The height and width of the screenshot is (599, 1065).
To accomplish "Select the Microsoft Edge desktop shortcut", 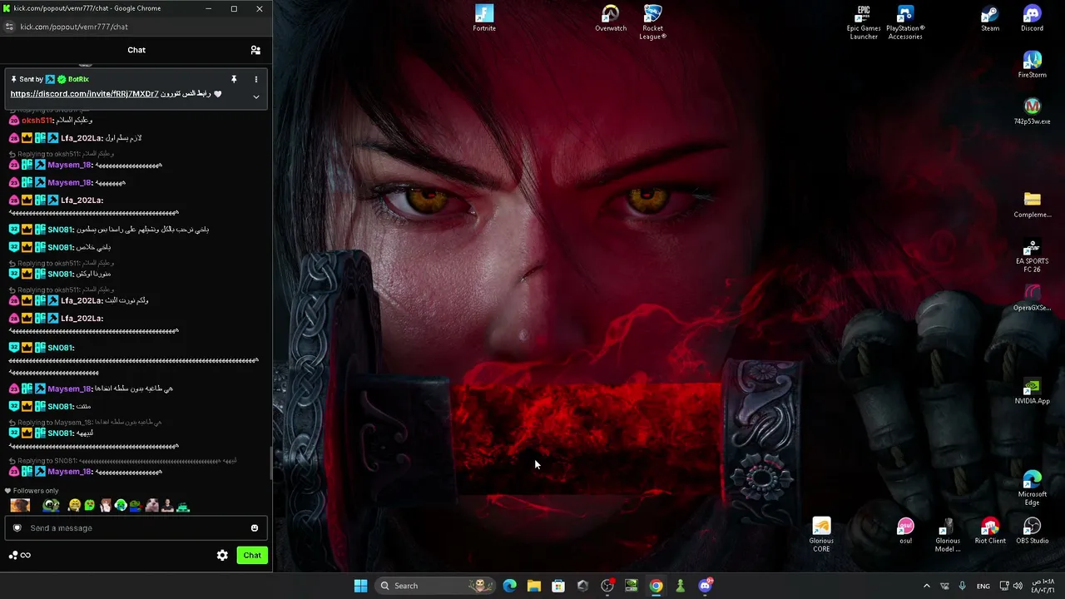I will (1033, 488).
